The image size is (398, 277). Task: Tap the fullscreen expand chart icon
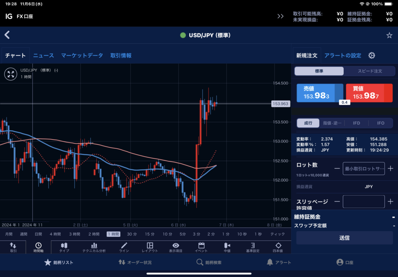10,74
